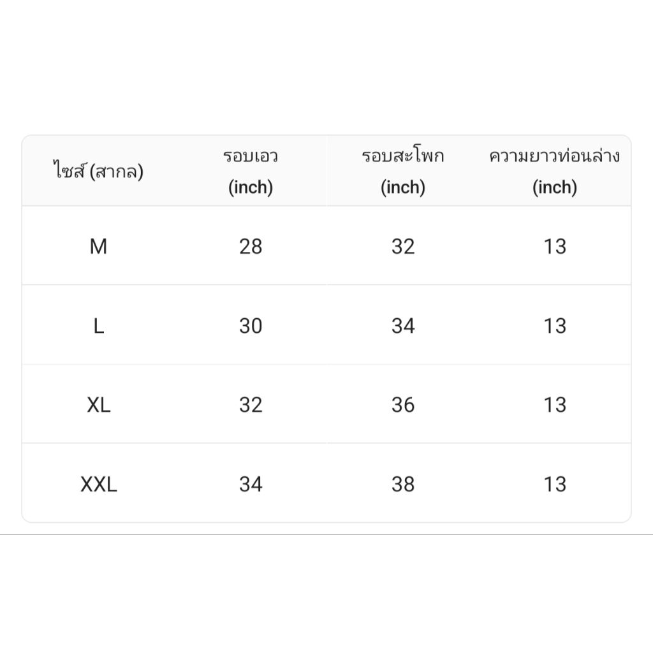Click waist value 30 in L row
The image size is (653, 653).
251,326
